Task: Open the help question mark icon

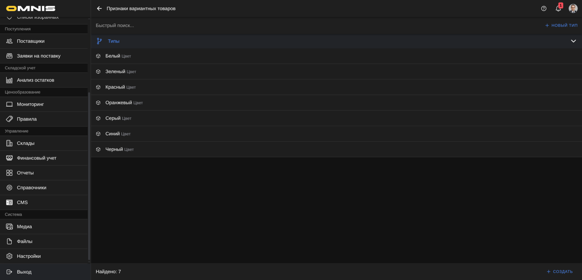Action: coord(544,8)
